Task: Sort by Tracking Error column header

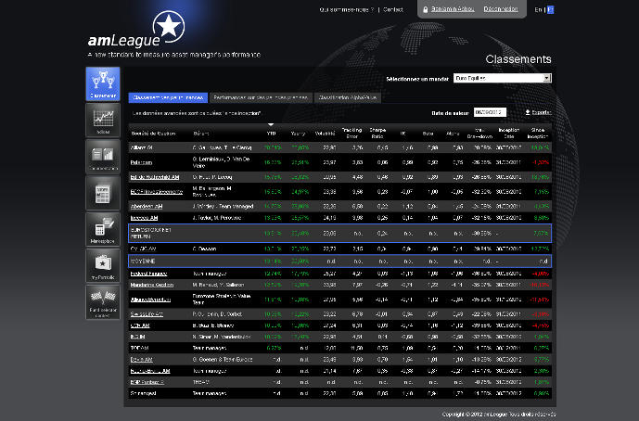Action: click(351, 133)
